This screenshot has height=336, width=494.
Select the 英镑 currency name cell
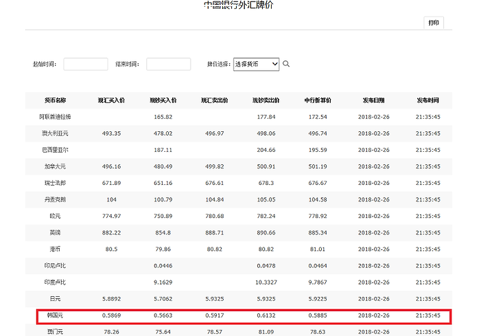[x=55, y=232]
